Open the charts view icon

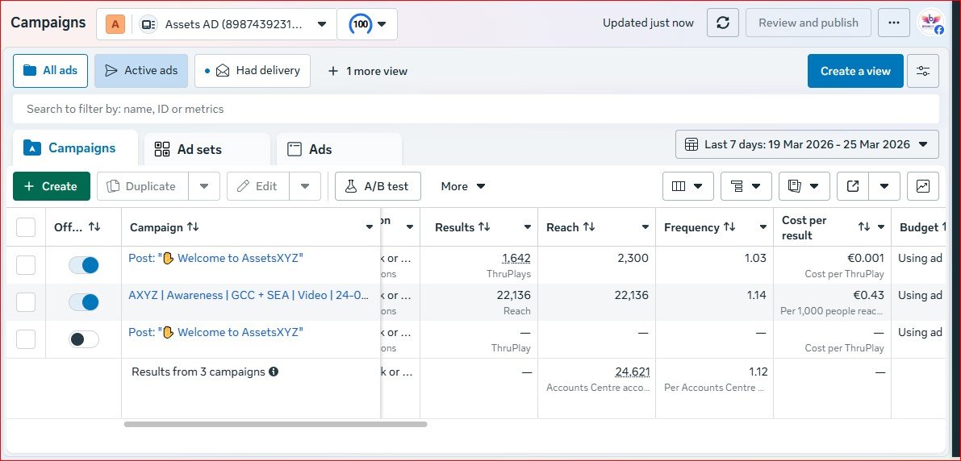pyautogui.click(x=922, y=186)
